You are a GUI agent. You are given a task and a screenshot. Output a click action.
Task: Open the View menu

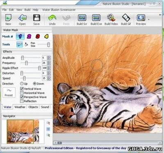19,10
